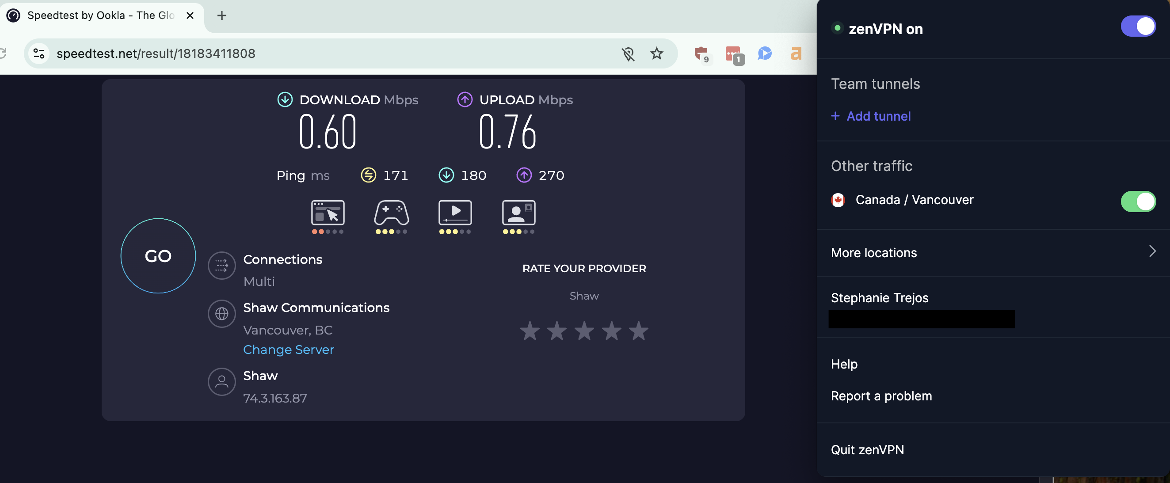This screenshot has height=483, width=1170.
Task: Click the video chat quality icon
Action: pos(518,213)
